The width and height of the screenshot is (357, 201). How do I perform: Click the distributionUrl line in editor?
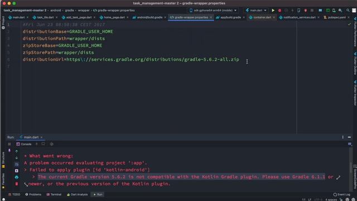[x=131, y=60]
